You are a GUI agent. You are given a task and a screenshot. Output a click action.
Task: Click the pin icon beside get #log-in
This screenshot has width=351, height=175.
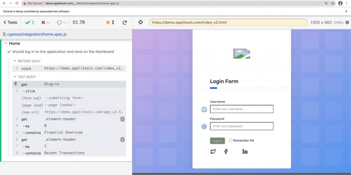[15, 84]
